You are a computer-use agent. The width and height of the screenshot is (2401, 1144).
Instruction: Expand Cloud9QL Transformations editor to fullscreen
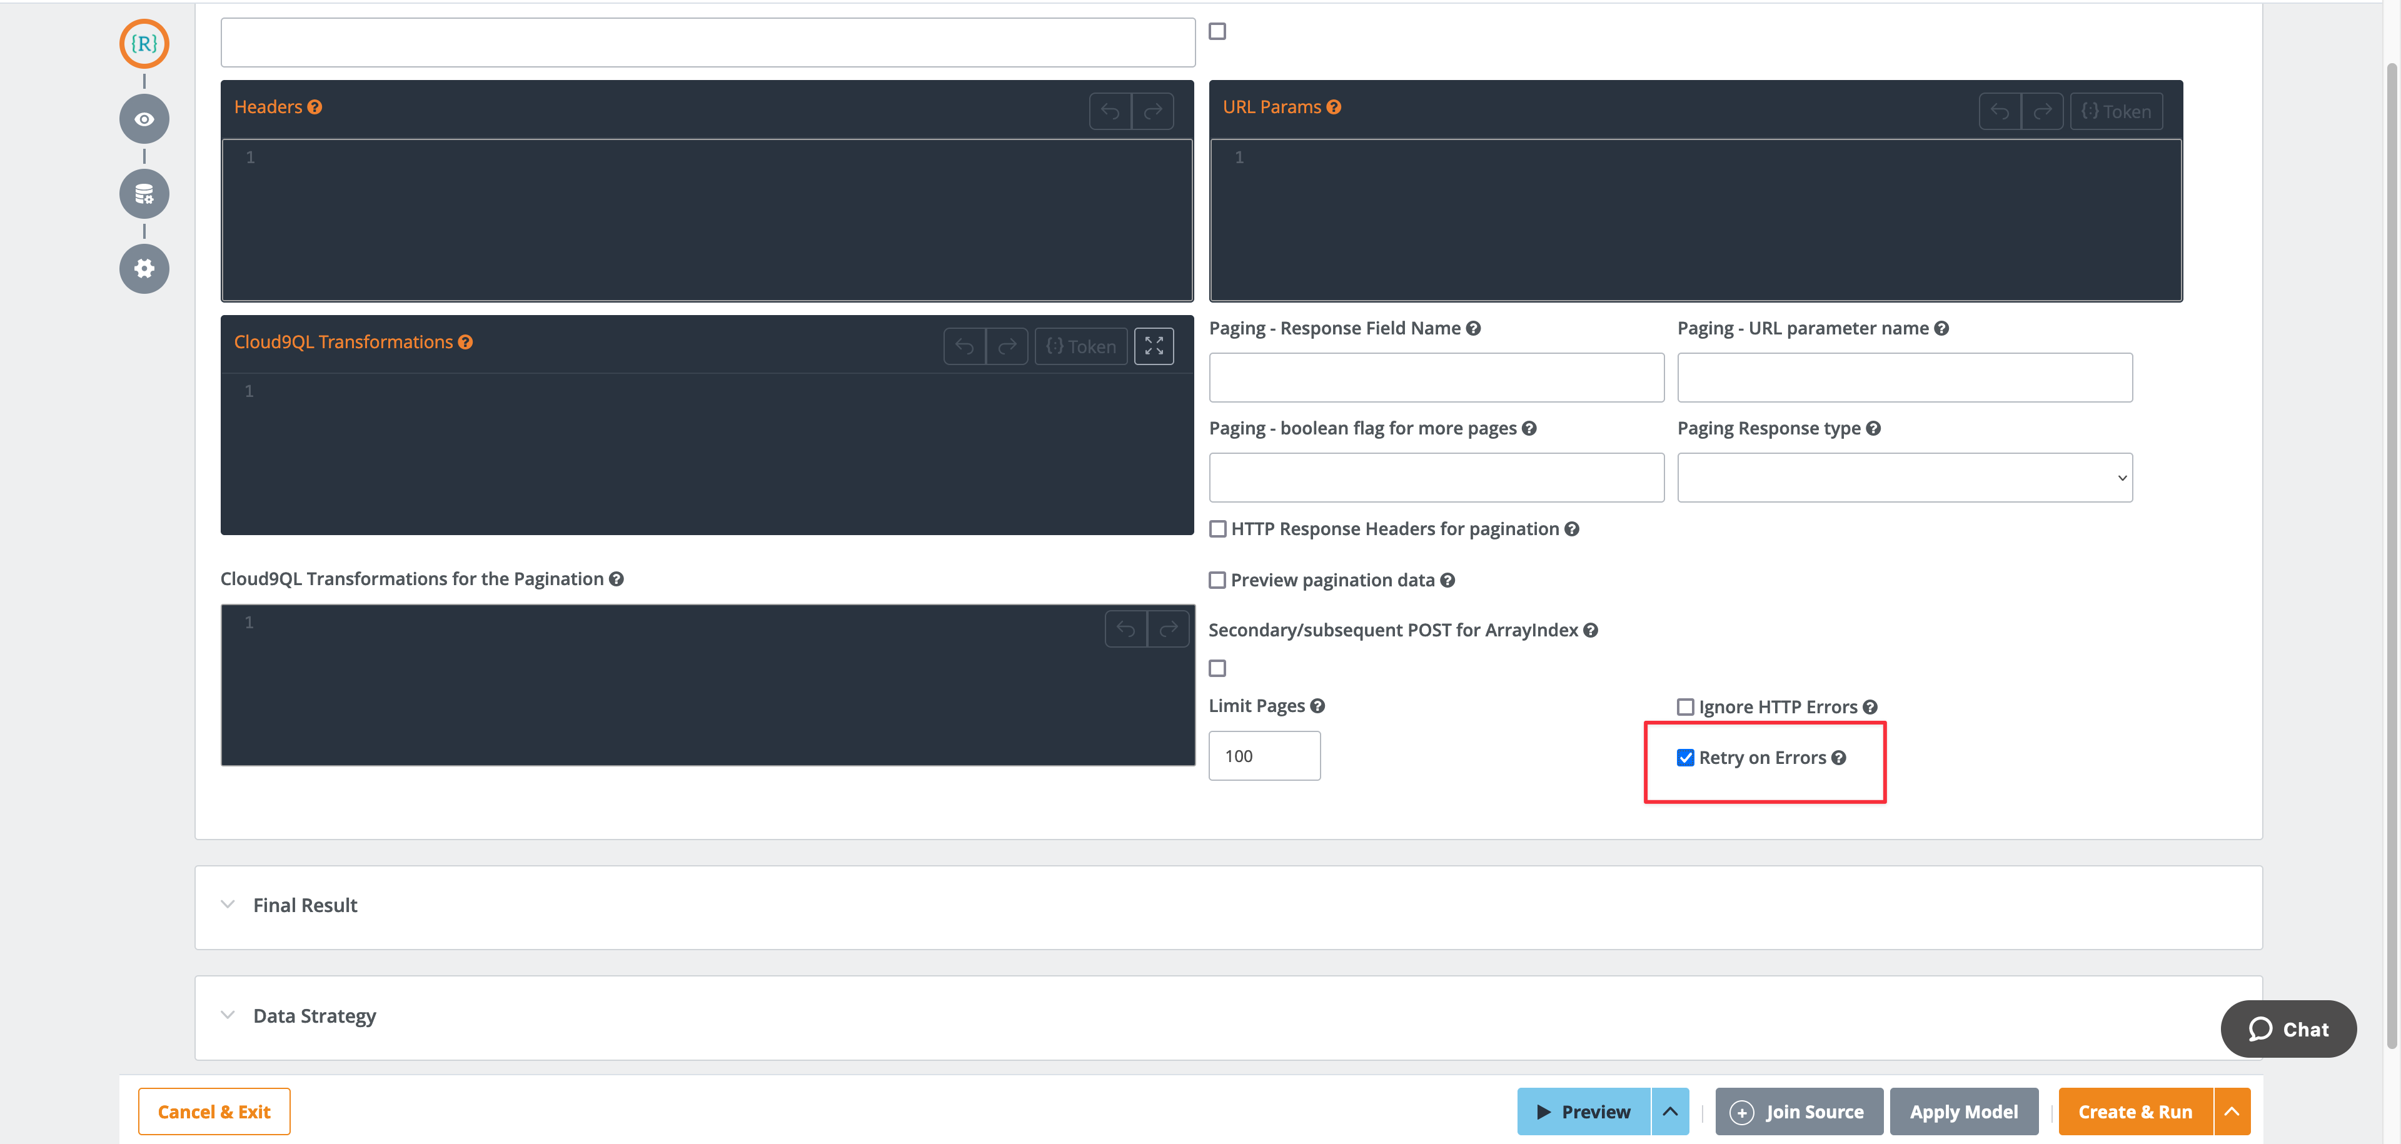tap(1153, 346)
